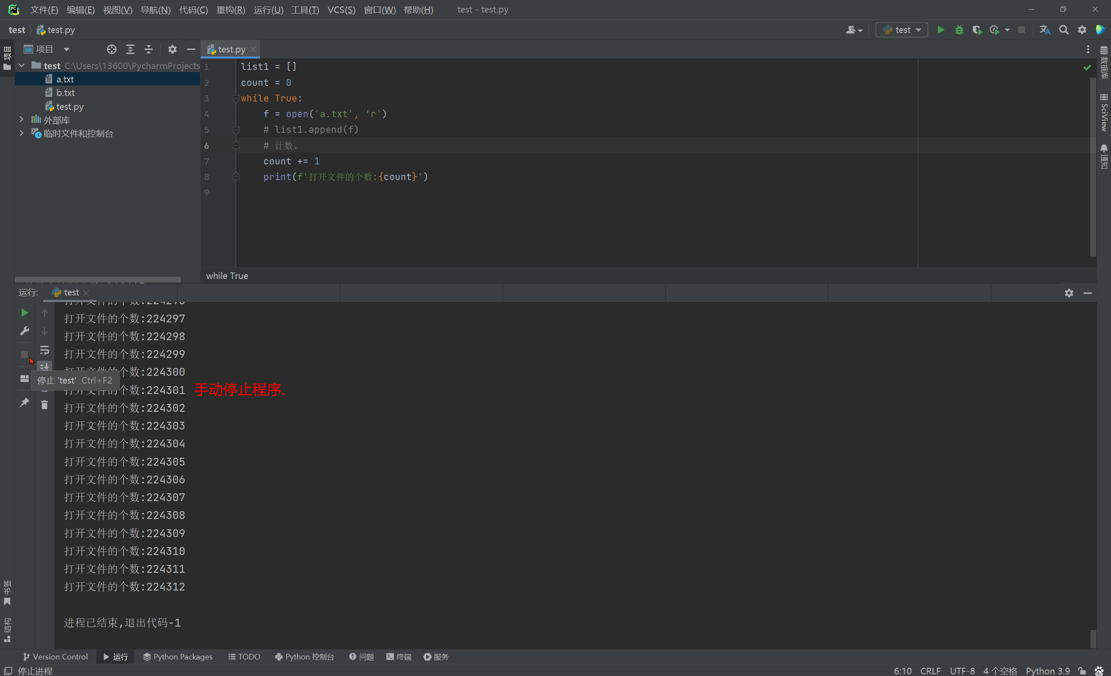
Task: Click the pin tab icon in Run panel
Action: 25,402
